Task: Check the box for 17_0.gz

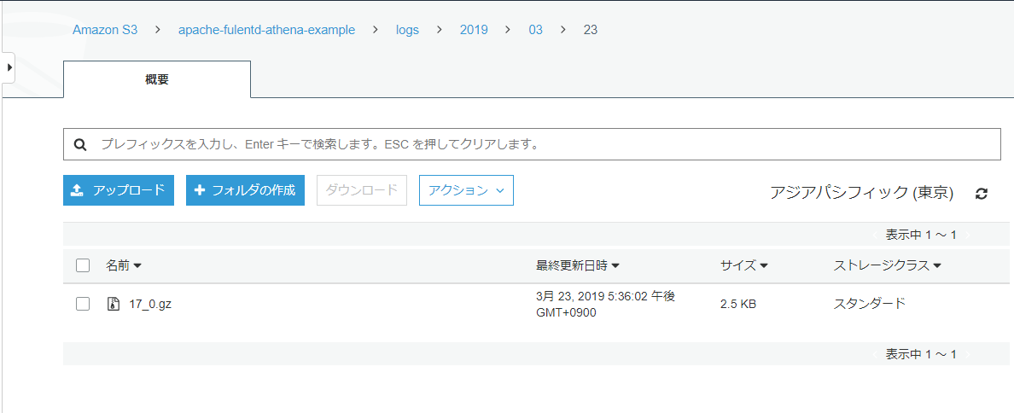Action: 83,304
